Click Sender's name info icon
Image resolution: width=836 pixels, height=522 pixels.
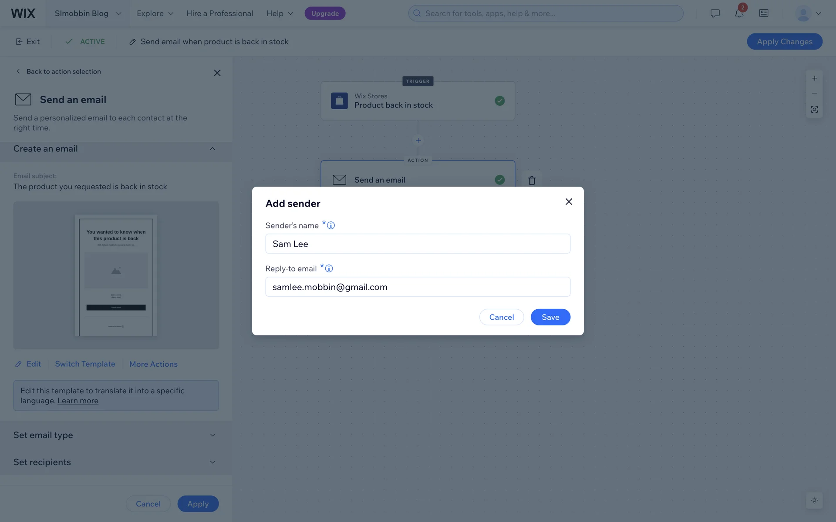pyautogui.click(x=331, y=225)
